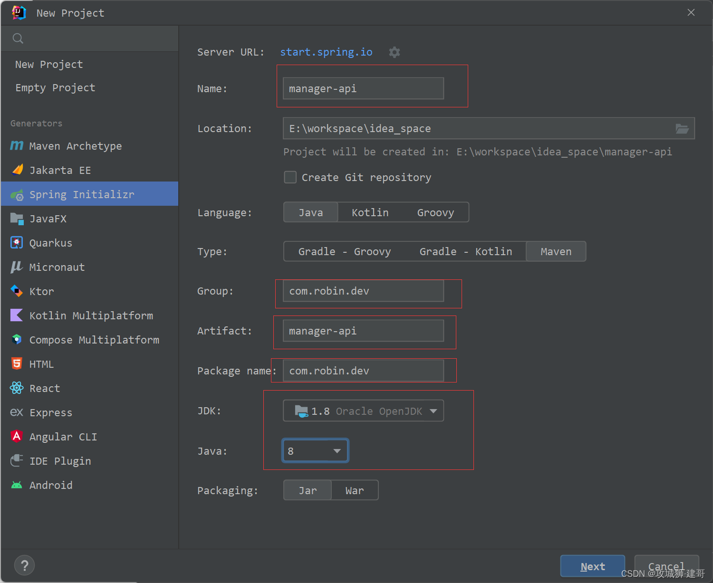Click the Express ex icon
The width and height of the screenshot is (713, 583).
pyautogui.click(x=17, y=412)
